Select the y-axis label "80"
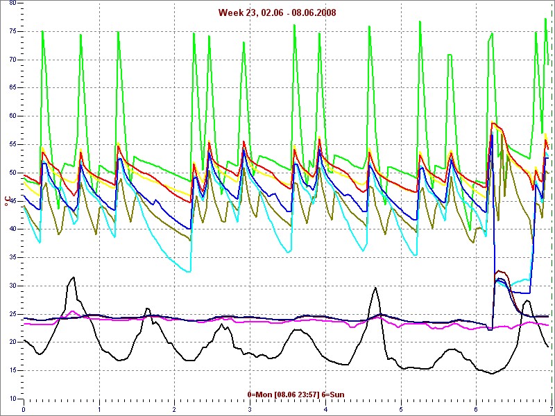 (x=12, y=3)
